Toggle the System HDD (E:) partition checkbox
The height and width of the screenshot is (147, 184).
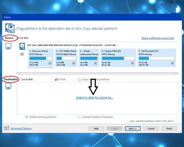coord(132,63)
